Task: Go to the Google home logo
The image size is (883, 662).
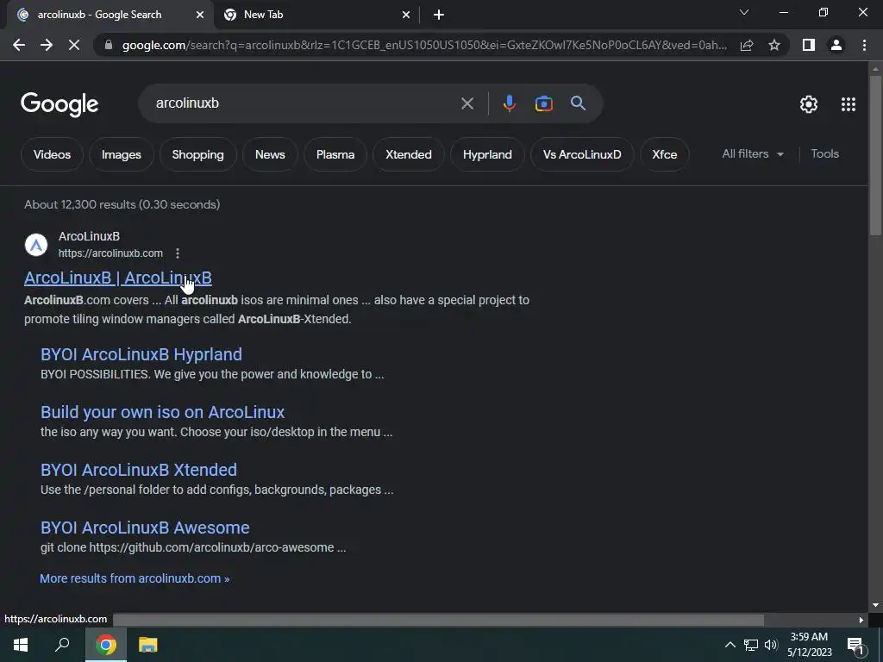Action: 59,104
